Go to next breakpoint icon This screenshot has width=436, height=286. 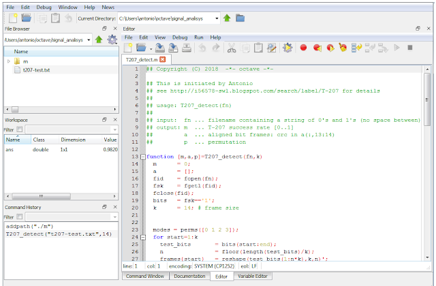tap(330, 48)
